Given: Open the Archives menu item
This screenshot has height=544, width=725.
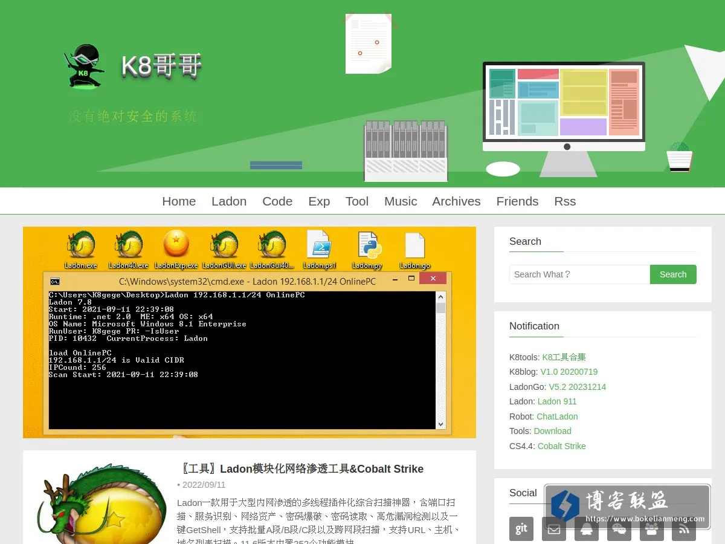Looking at the screenshot, I should click(456, 201).
